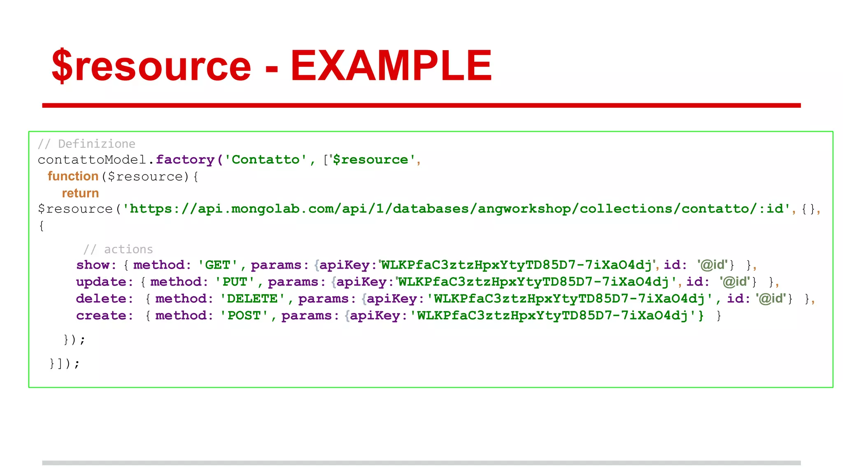This screenshot has width=843, height=474.
Task: Click the '$resource' dependency string in brackets
Action: pos(372,160)
